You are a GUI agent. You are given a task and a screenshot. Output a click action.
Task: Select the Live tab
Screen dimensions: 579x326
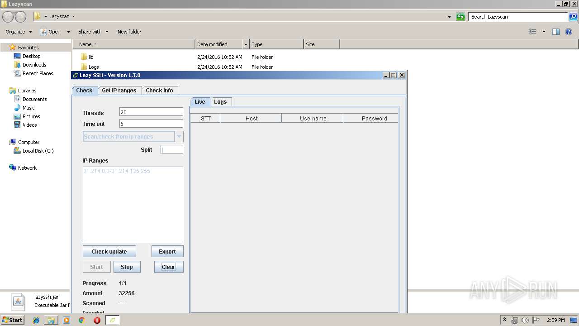coord(200,102)
